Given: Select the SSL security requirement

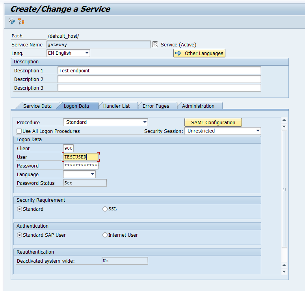Looking at the screenshot, I should tap(105, 209).
